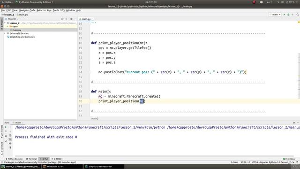Open the main run configuration dropdown
Image resolution: width=300 pixels, height=169 pixels.
point(275,15)
